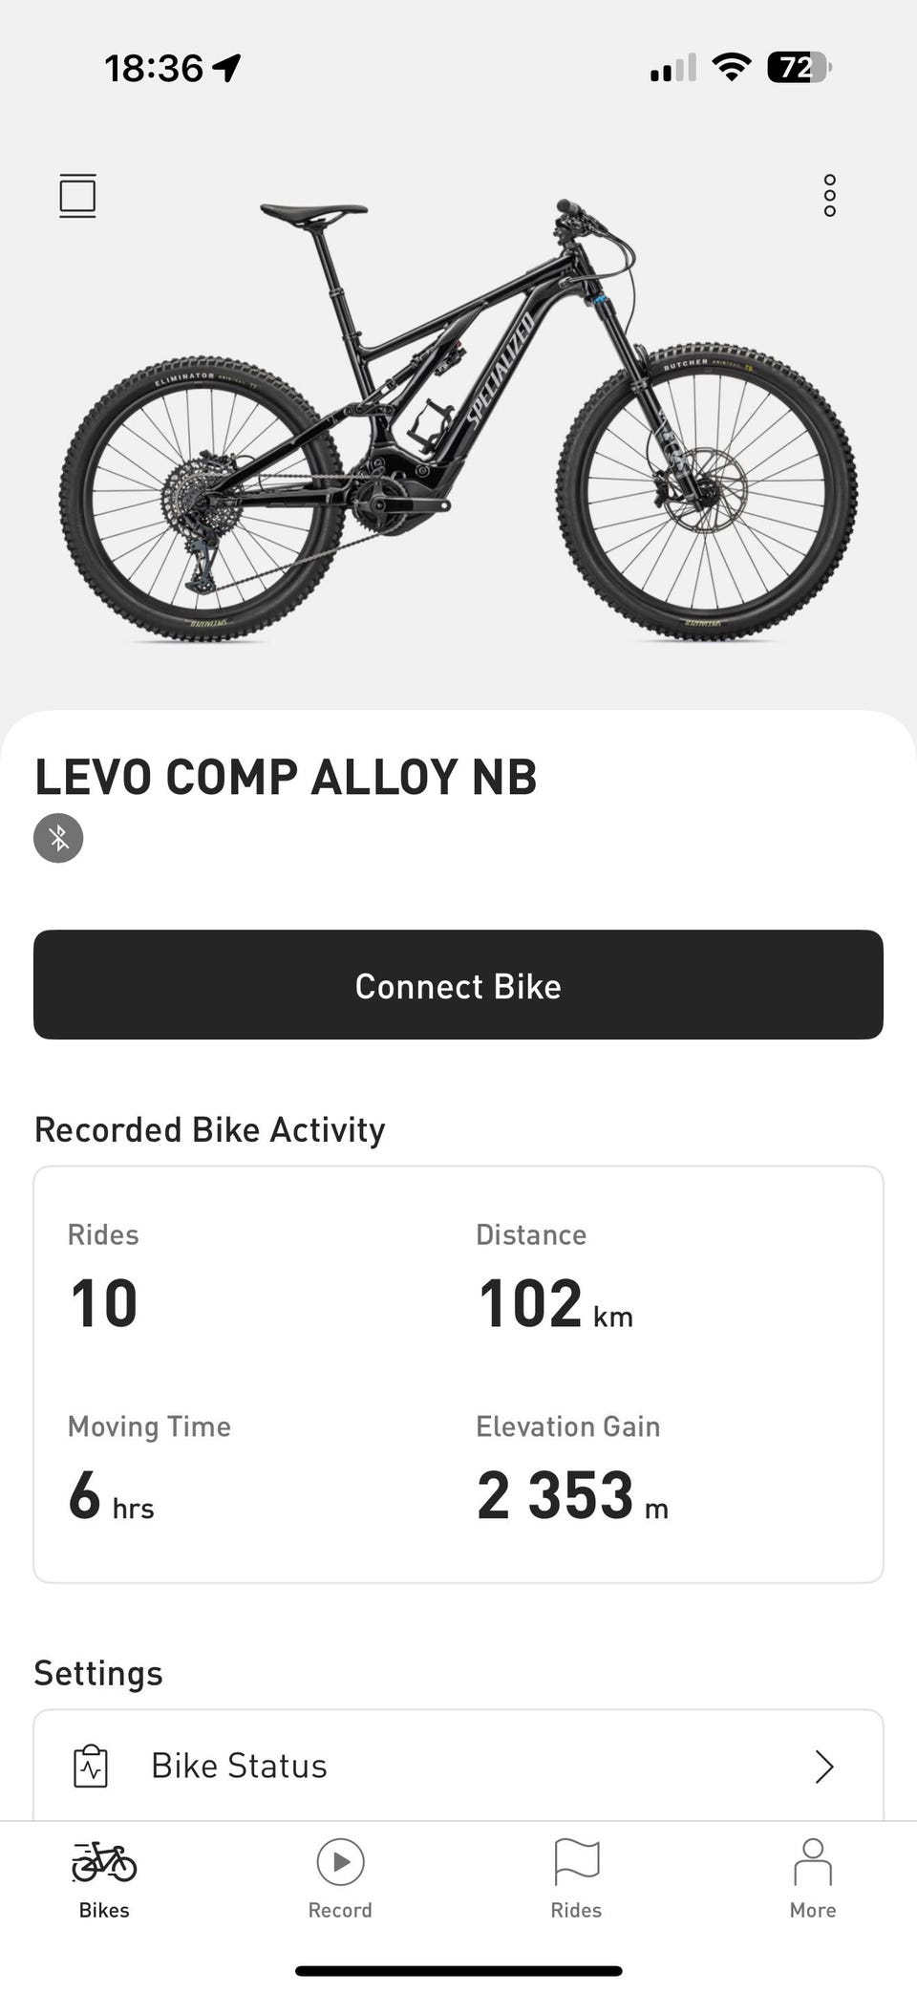Tap the Bikes icon in bottom bar
Screen dimensions: 917x1993
(104, 1862)
